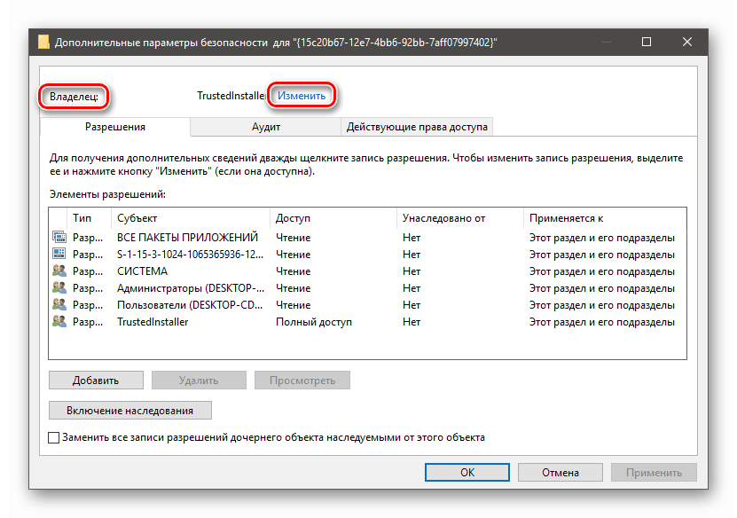This screenshot has width=737, height=518.
Task: Click the Применить button
Action: (x=654, y=473)
